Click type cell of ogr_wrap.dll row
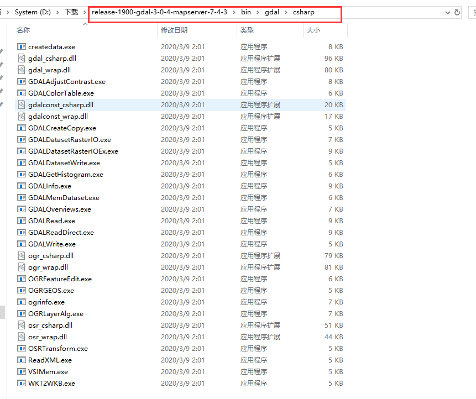Screen dimensions: 476x399 click(260, 267)
